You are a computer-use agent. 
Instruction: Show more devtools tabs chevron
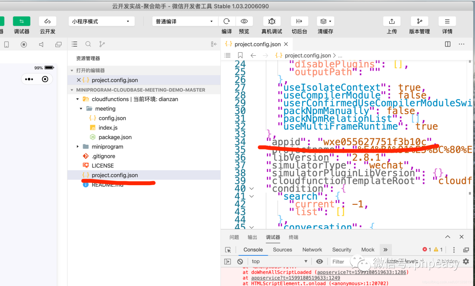[x=385, y=250]
